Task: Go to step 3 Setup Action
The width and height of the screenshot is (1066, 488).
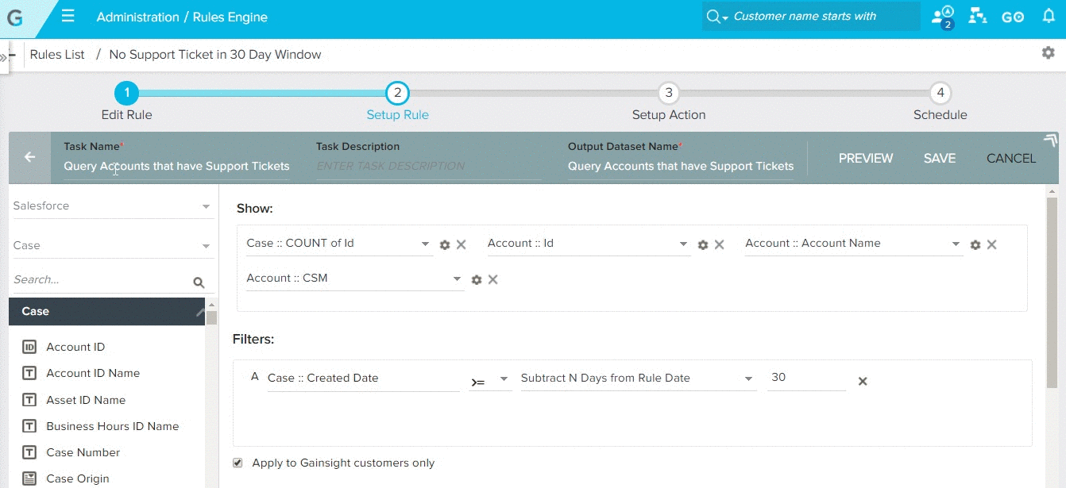Action: pos(668,94)
